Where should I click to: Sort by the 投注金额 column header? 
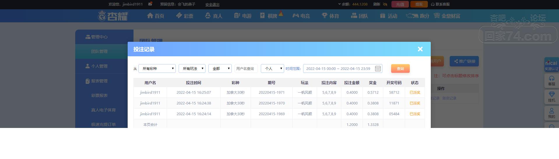tap(352, 83)
